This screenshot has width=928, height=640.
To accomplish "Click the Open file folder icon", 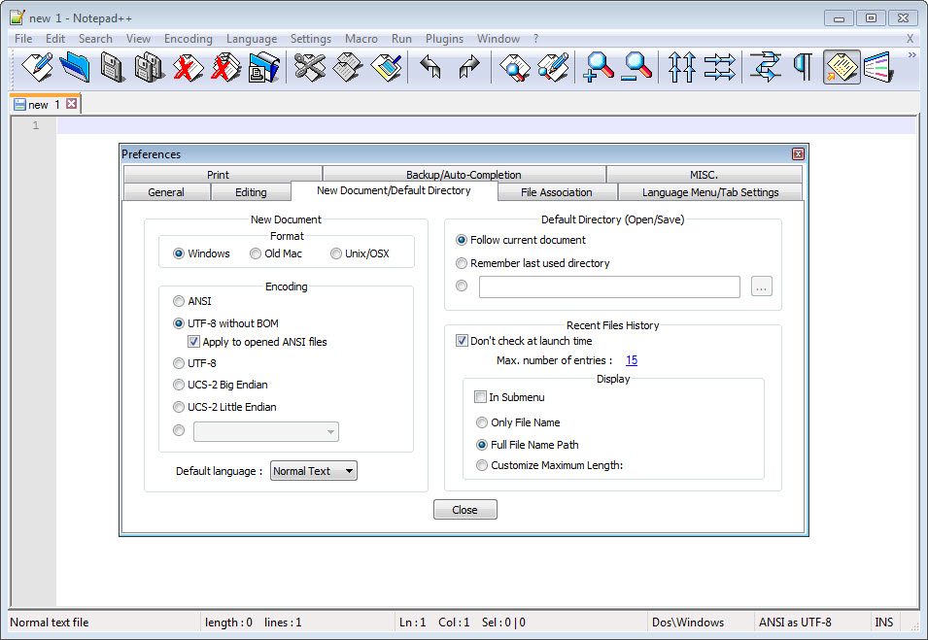I will click(x=74, y=68).
